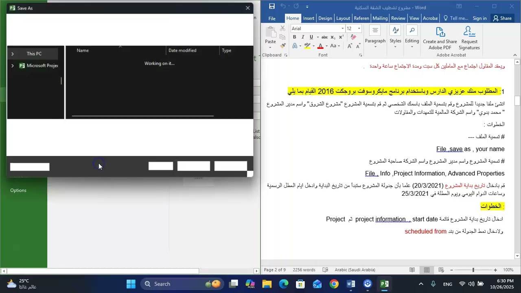Toggle Strikethrough (abc) formatting
Screen dimensions: 521x293
click(x=324, y=37)
